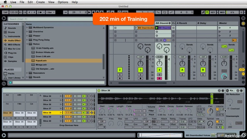Click Master cue headphone knob
Viewport: 247px width, 139px height.
tap(224, 76)
